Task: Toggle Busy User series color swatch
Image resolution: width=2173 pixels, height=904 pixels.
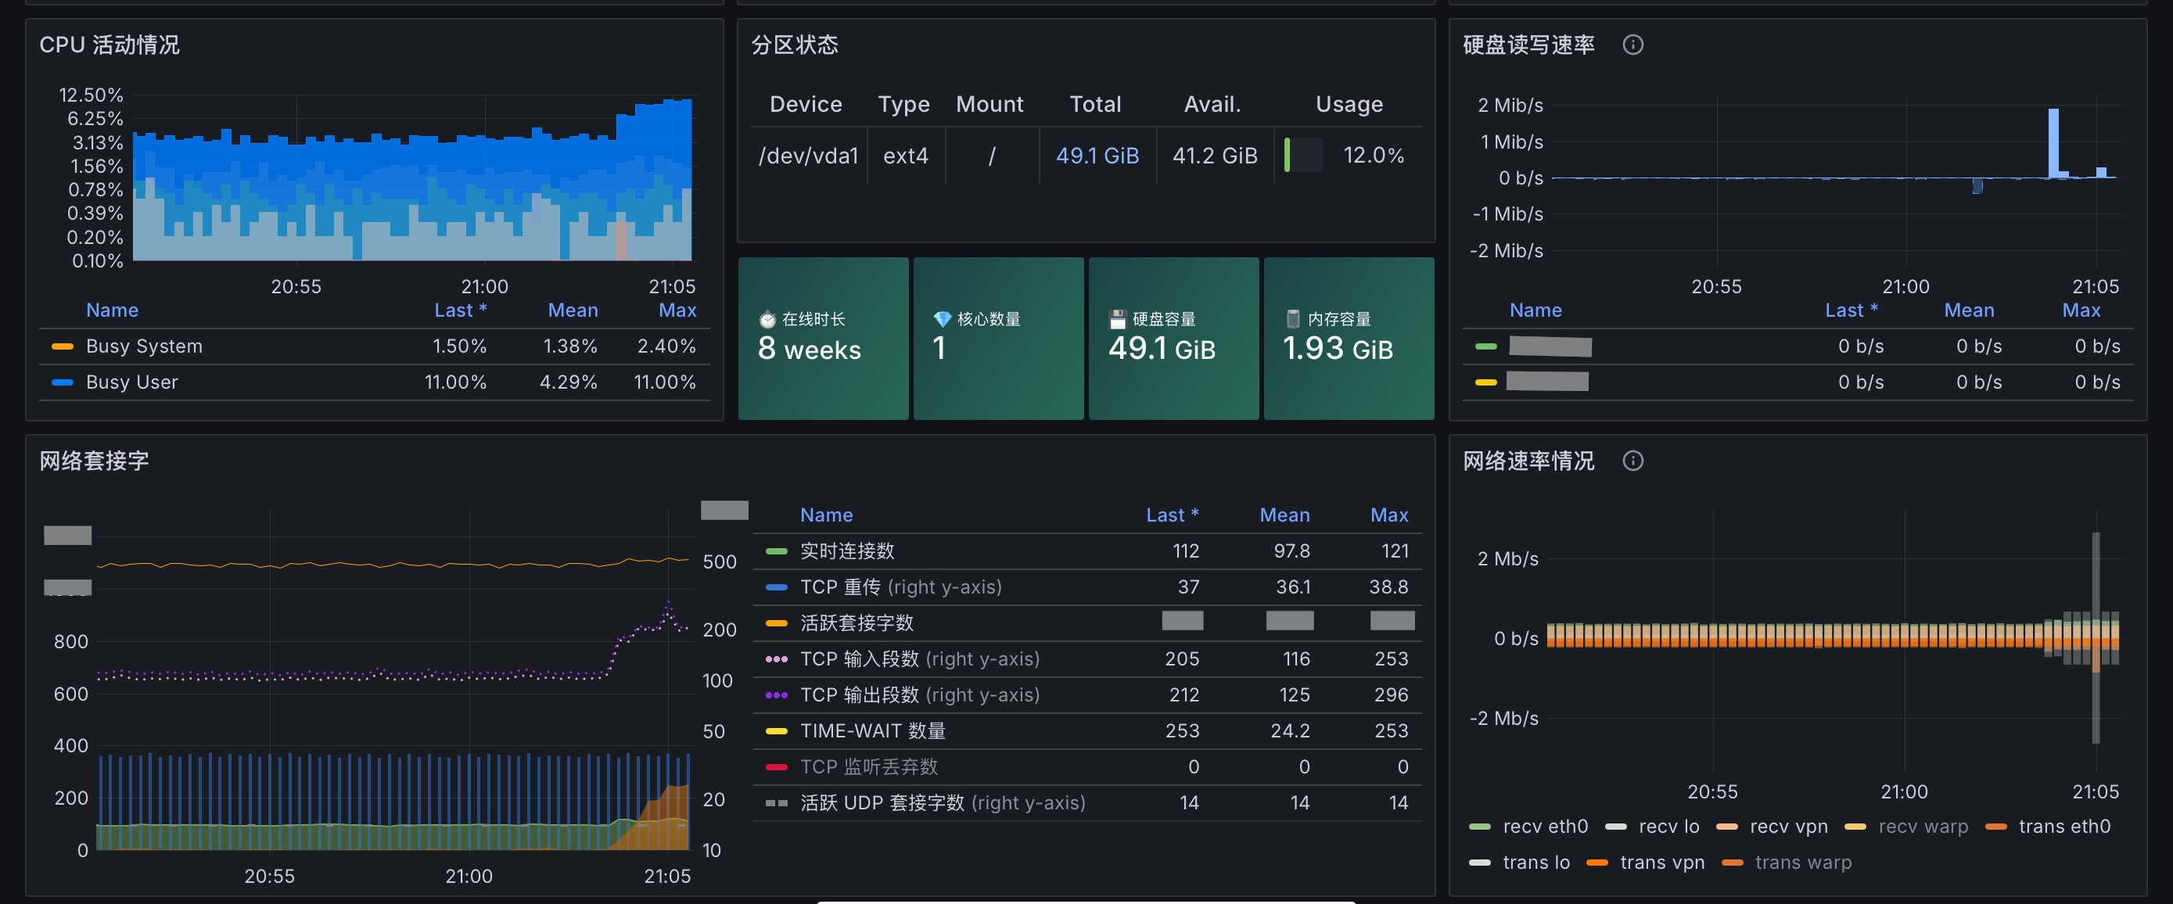Action: click(63, 382)
